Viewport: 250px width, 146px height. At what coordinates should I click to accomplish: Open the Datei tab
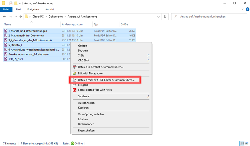[6, 9]
